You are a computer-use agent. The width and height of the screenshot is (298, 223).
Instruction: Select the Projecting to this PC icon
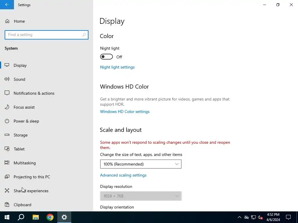7,177
